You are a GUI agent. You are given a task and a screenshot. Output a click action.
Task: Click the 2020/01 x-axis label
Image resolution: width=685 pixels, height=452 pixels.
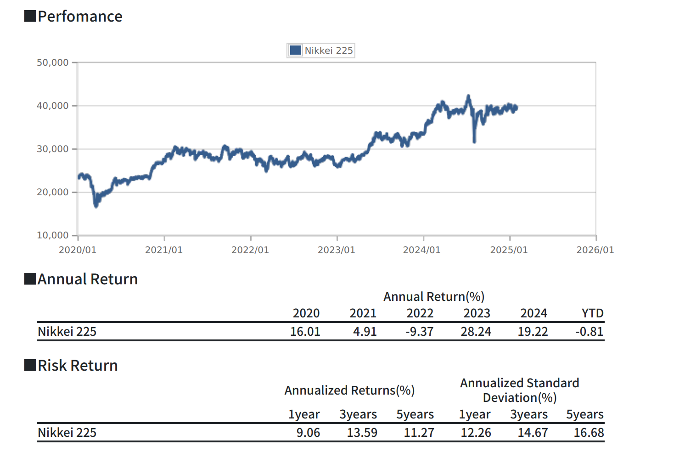point(78,250)
